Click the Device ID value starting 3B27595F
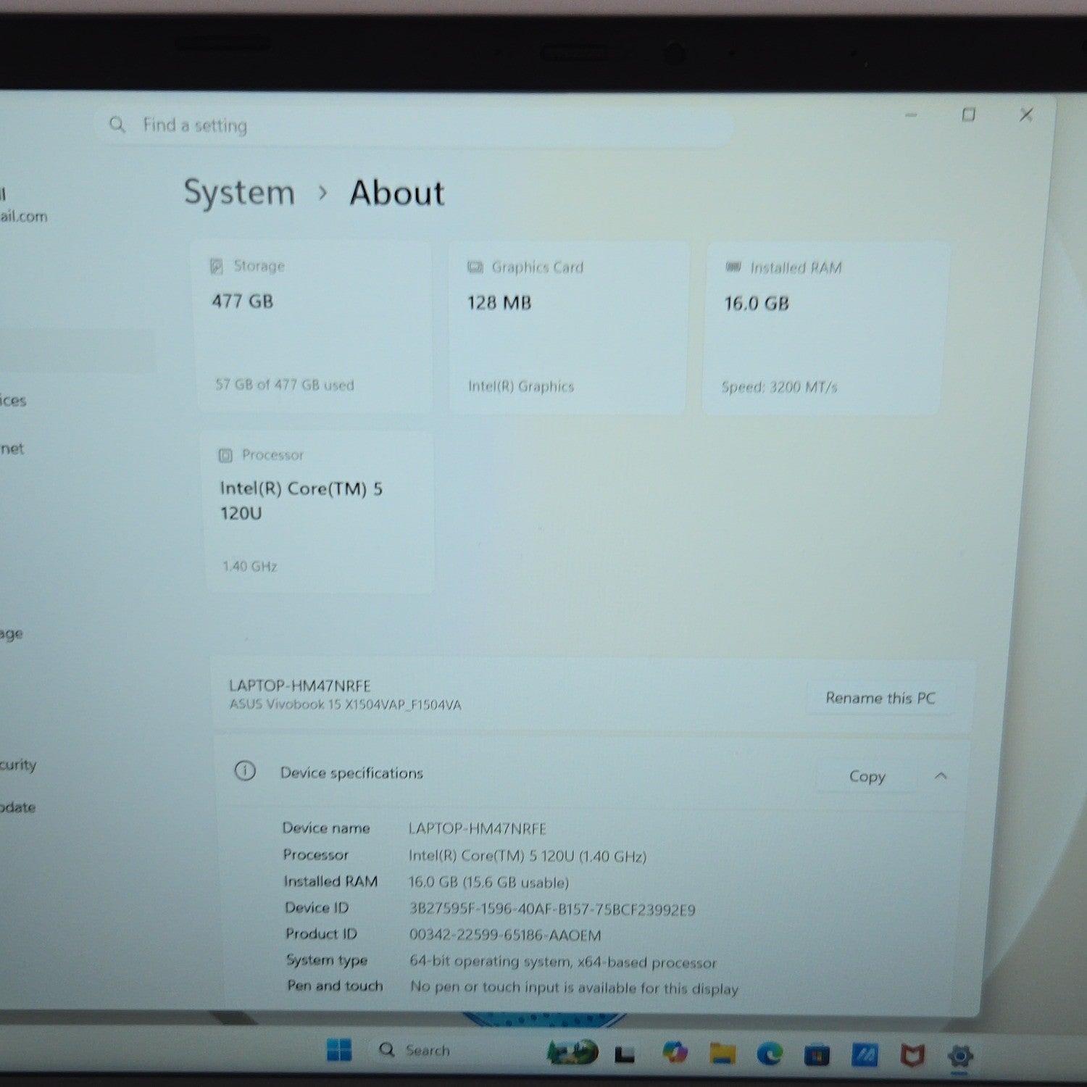1087x1087 pixels. point(552,909)
